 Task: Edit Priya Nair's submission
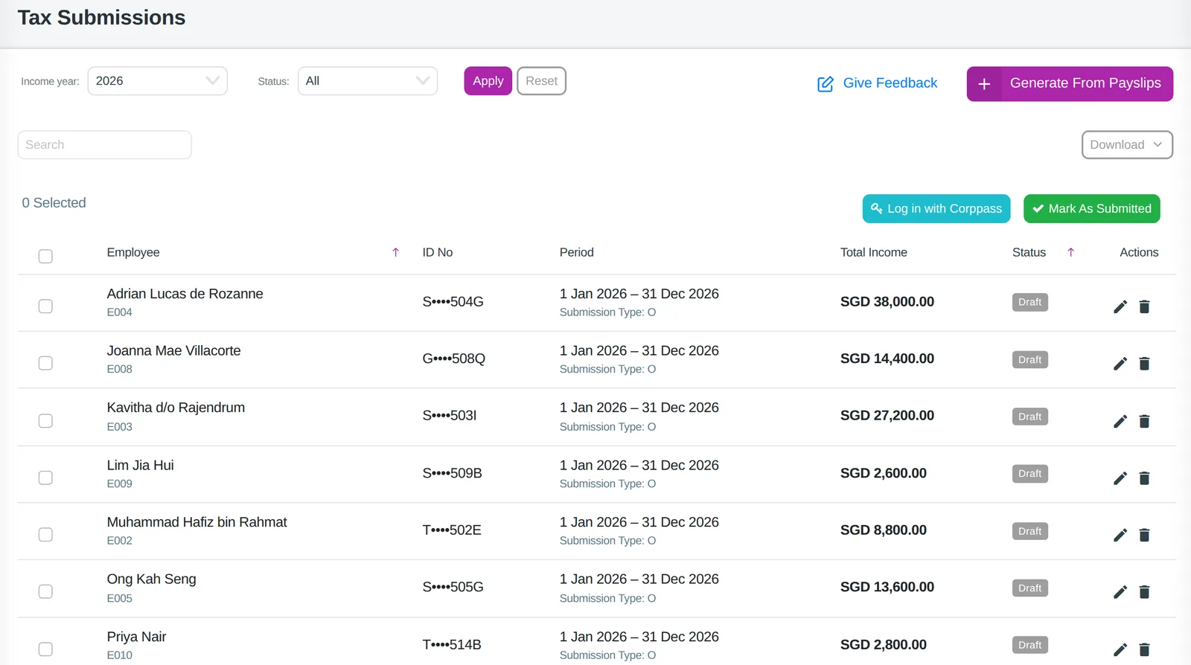(x=1120, y=649)
